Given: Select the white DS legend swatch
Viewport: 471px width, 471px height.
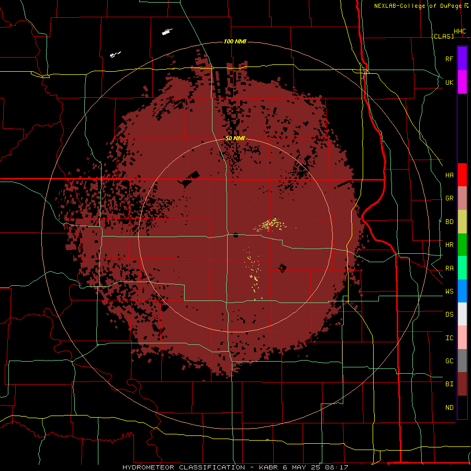Looking at the screenshot, I should [x=462, y=314].
